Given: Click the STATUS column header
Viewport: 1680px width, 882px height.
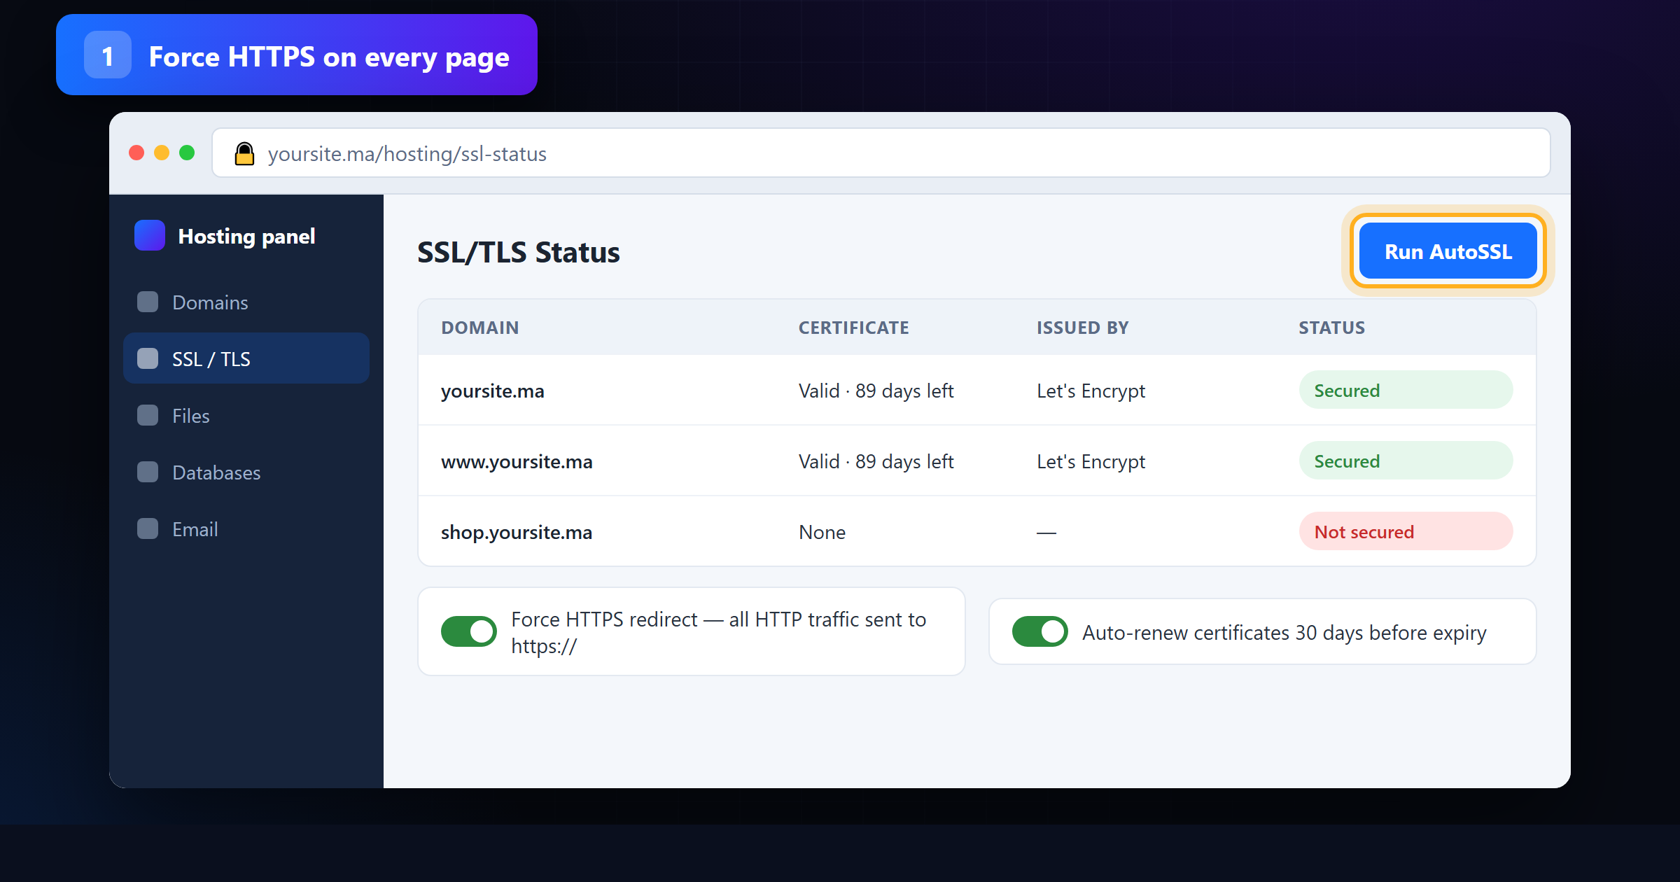Looking at the screenshot, I should pos(1332,327).
